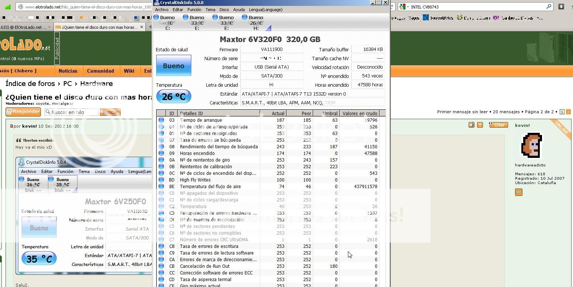Click the orb of row BD High Fly Writes
Viewport: 573px width, 287px height.
coord(161,180)
